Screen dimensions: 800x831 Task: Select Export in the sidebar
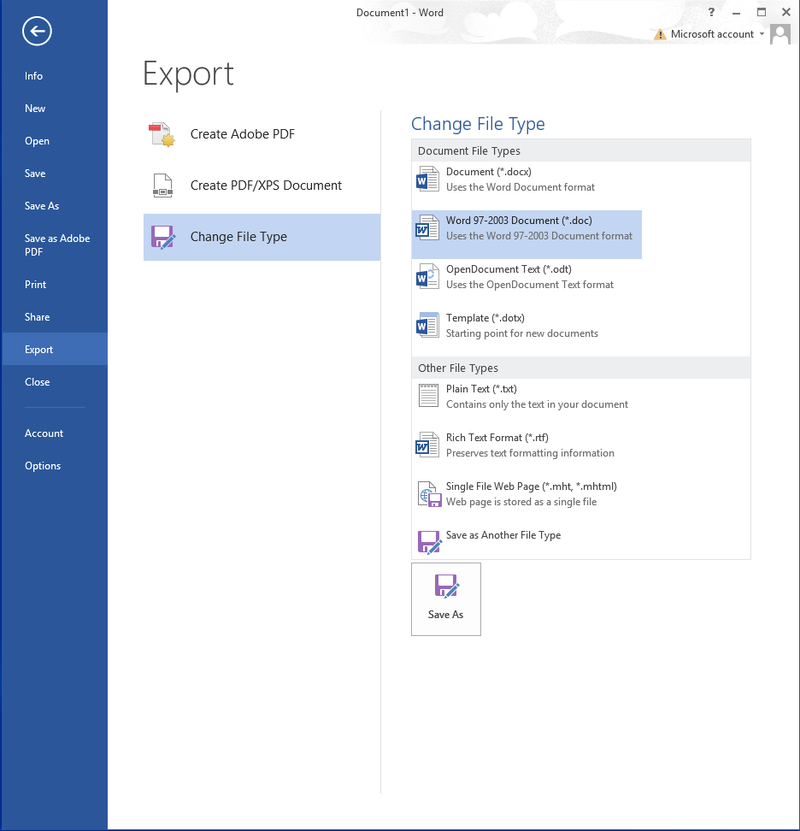click(55, 350)
